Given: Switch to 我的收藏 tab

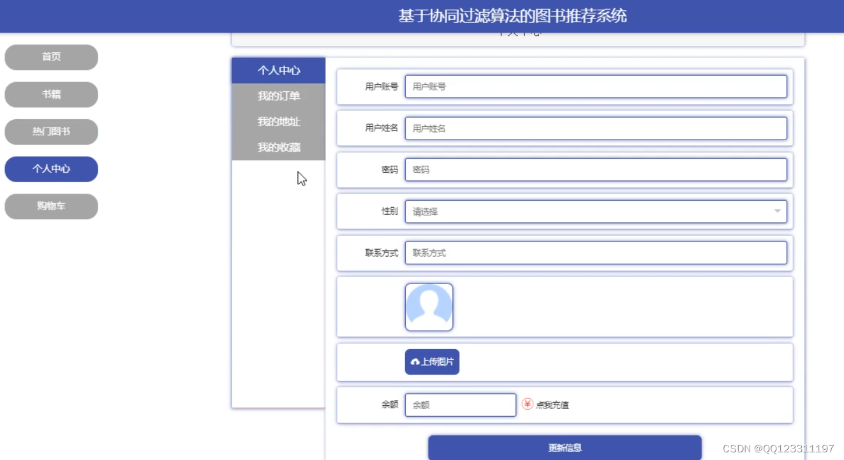Looking at the screenshot, I should click(279, 147).
